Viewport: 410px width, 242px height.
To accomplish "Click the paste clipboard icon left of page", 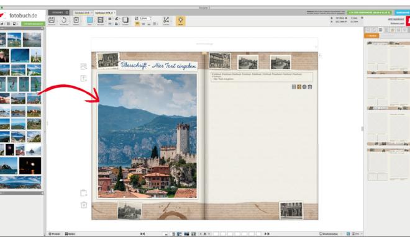I will click(83, 193).
